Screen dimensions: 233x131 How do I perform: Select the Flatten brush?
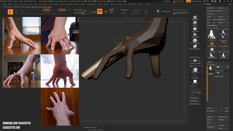(195, 35)
